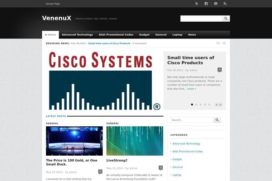
Task: Click admin author on featured Cisco post
Action: (x=194, y=70)
